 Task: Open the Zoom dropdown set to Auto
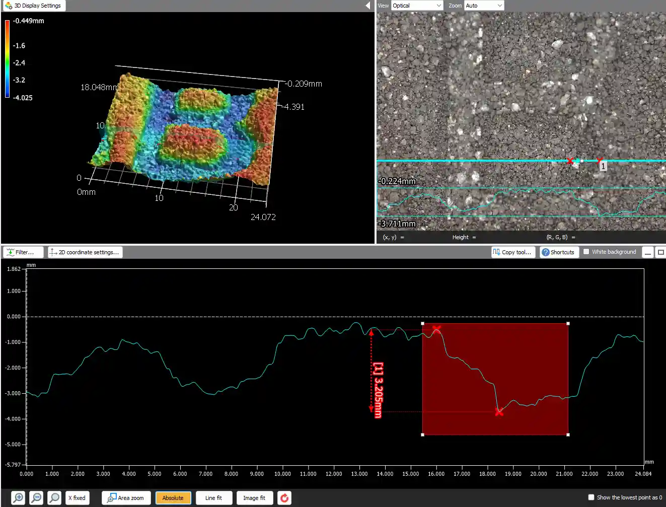[483, 5]
